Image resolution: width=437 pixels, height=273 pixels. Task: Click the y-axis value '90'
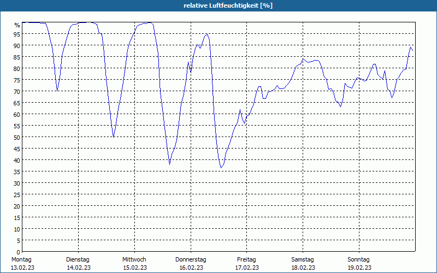click(x=17, y=46)
